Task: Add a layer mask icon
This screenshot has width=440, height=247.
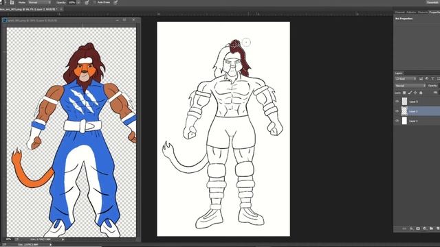Action: tap(418, 228)
